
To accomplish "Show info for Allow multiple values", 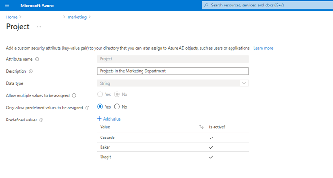I will (x=74, y=96).
